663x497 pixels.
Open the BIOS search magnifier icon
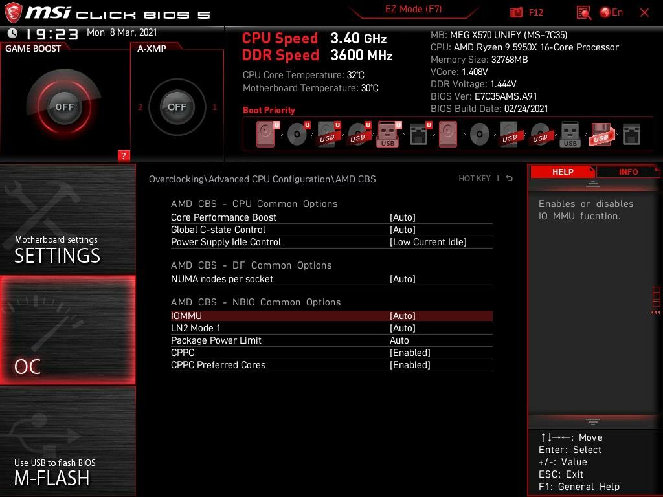583,13
